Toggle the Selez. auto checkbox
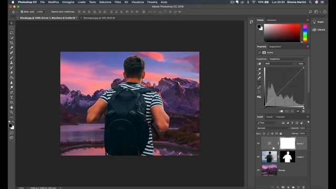This screenshot has height=189, width=336. 22,12
